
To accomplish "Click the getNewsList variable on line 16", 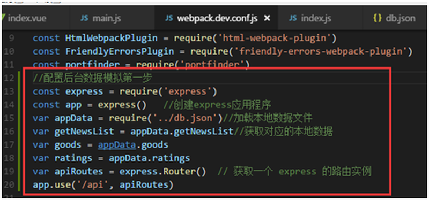I will pos(84,132).
